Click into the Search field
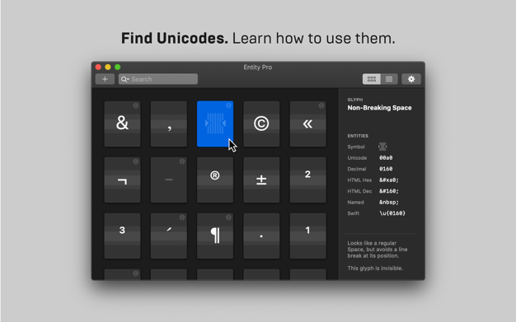 coord(158,79)
